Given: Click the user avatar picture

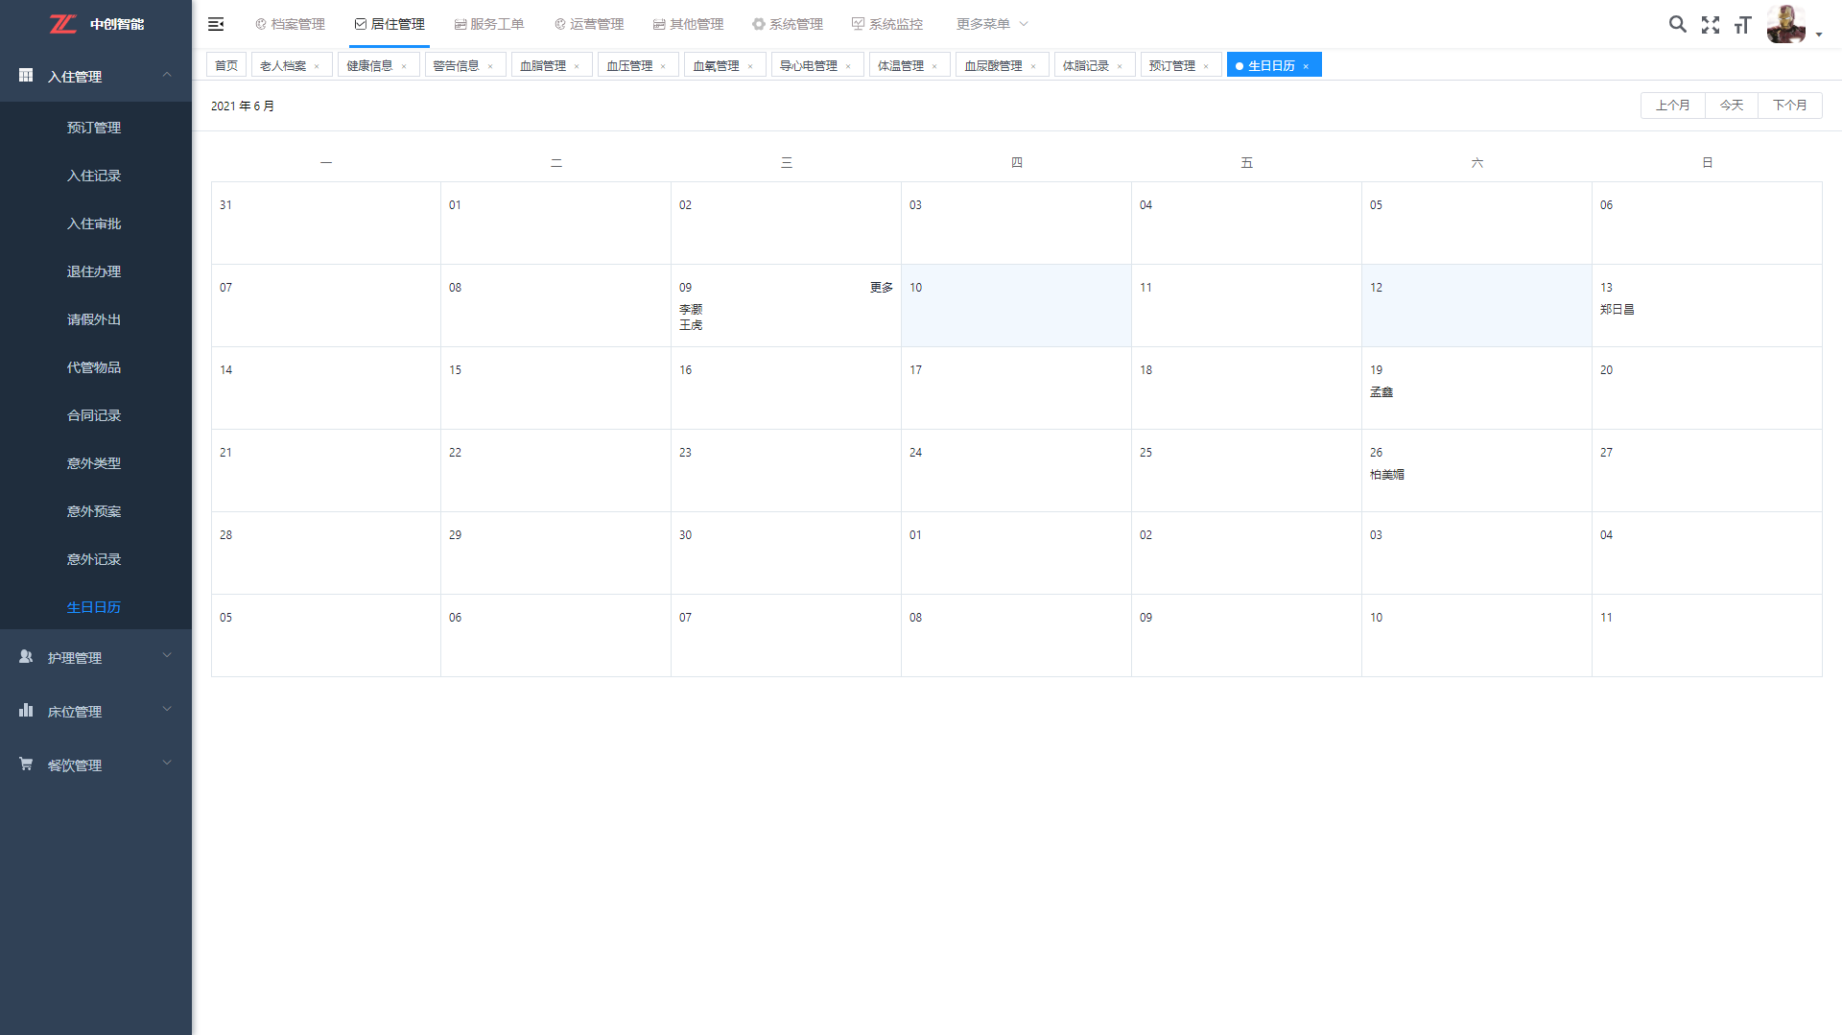Looking at the screenshot, I should (1785, 24).
